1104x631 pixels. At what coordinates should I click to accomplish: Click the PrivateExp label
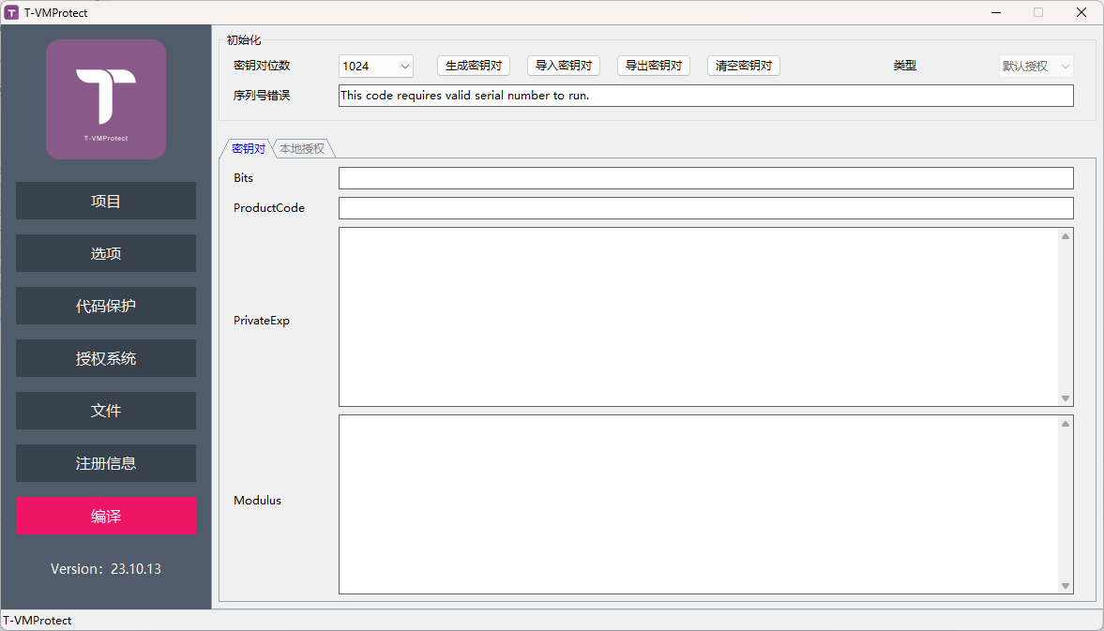261,320
